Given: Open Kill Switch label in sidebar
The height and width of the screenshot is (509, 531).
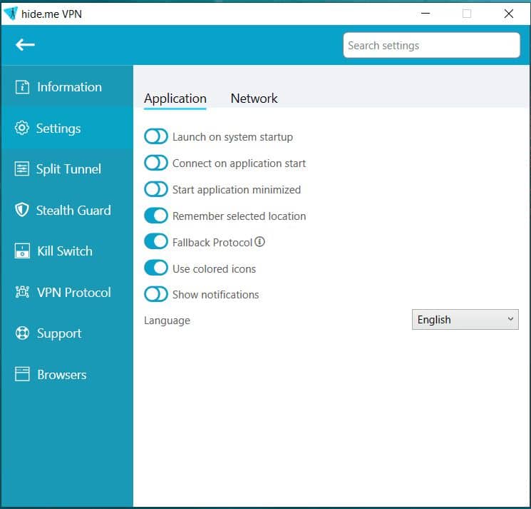Looking at the screenshot, I should (65, 251).
